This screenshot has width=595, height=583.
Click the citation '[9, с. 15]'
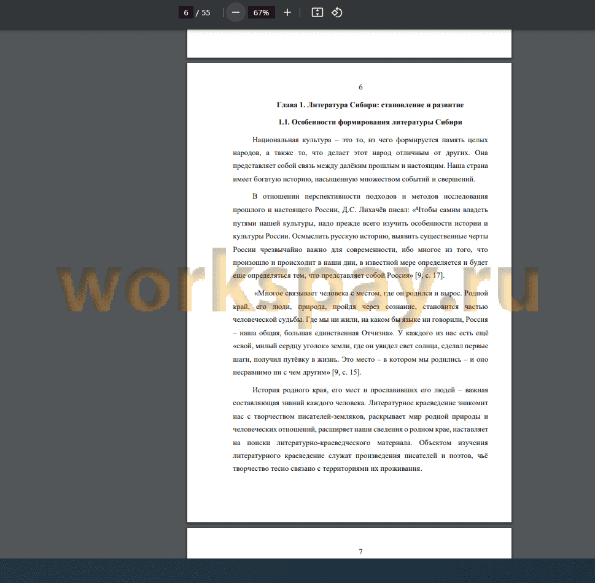[346, 372]
